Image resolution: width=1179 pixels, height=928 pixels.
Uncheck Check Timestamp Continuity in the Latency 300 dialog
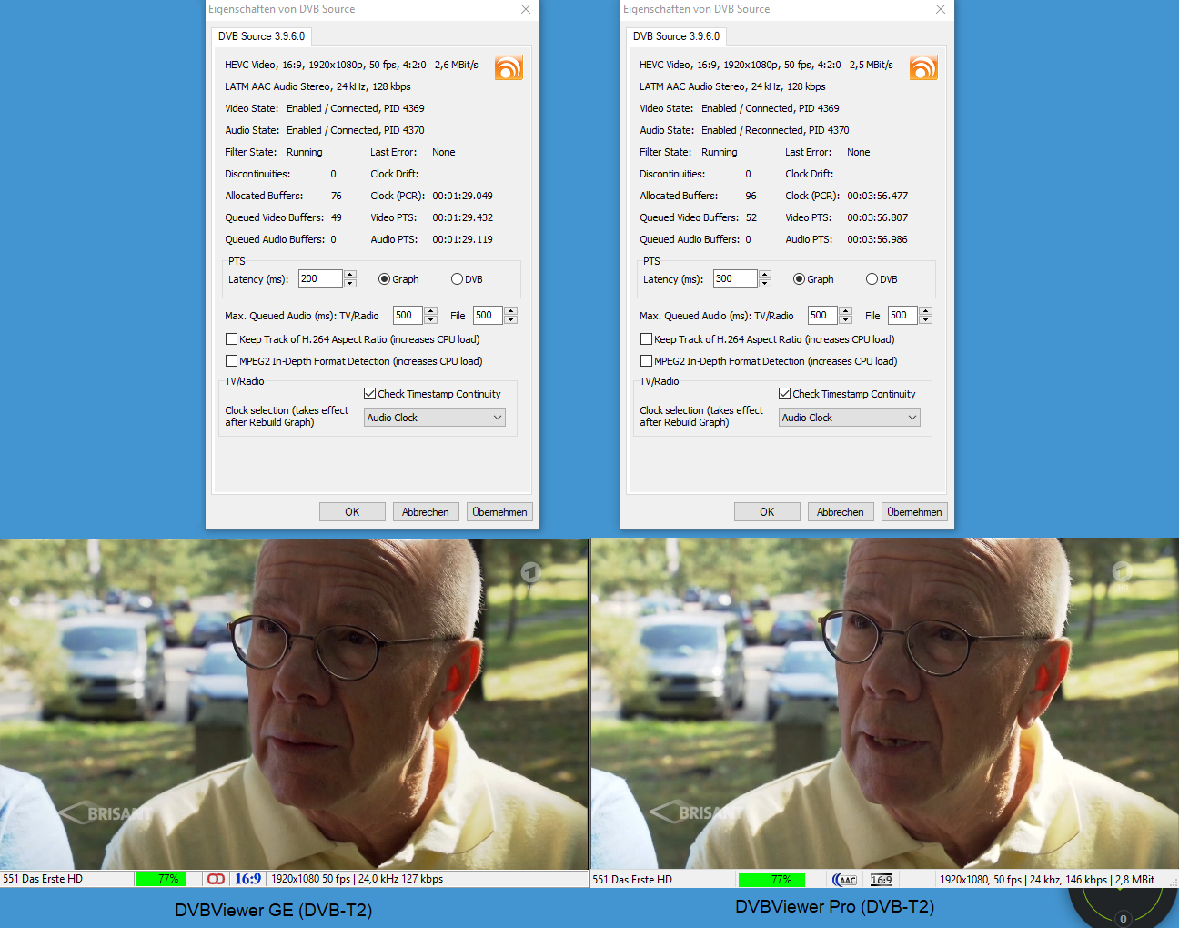pyautogui.click(x=785, y=394)
